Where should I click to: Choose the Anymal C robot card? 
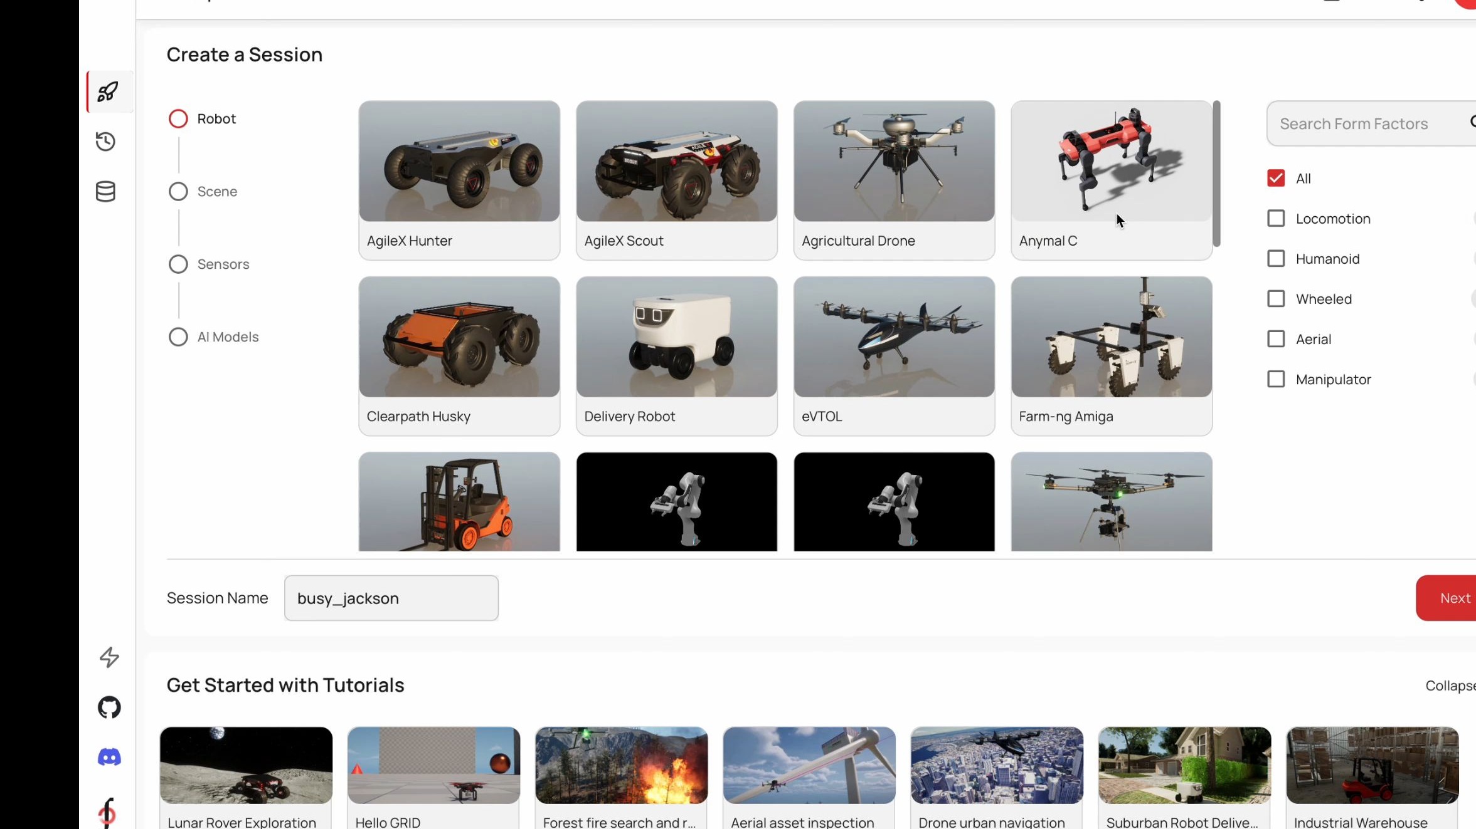pos(1112,180)
